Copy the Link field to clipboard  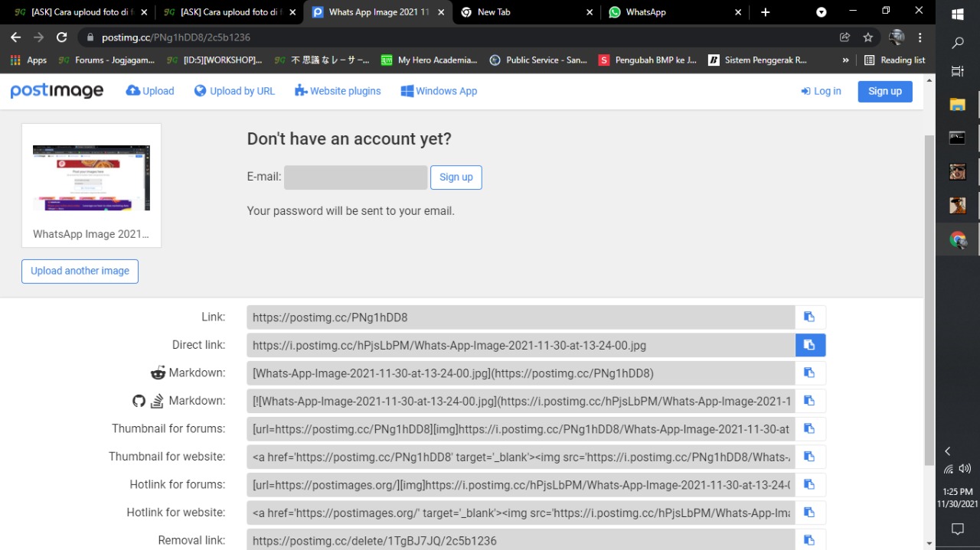[x=810, y=317]
